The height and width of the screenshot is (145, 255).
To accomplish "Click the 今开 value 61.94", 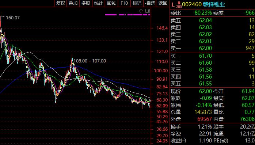I will tap(248, 91).
